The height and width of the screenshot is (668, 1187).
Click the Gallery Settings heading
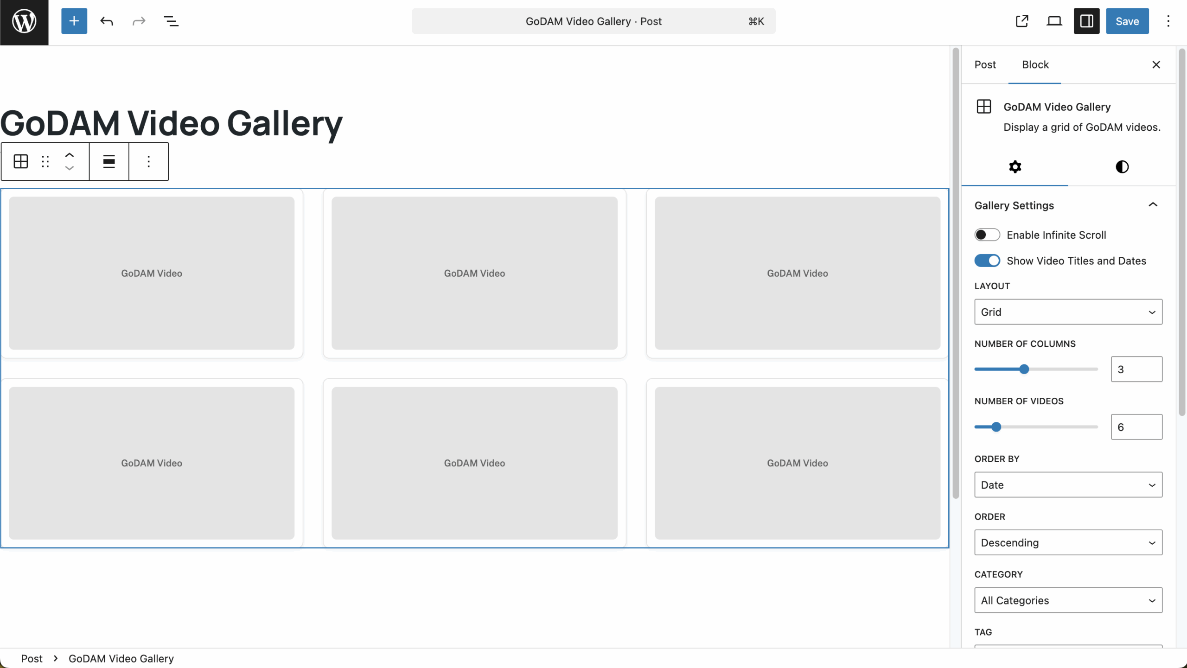pyautogui.click(x=1014, y=205)
